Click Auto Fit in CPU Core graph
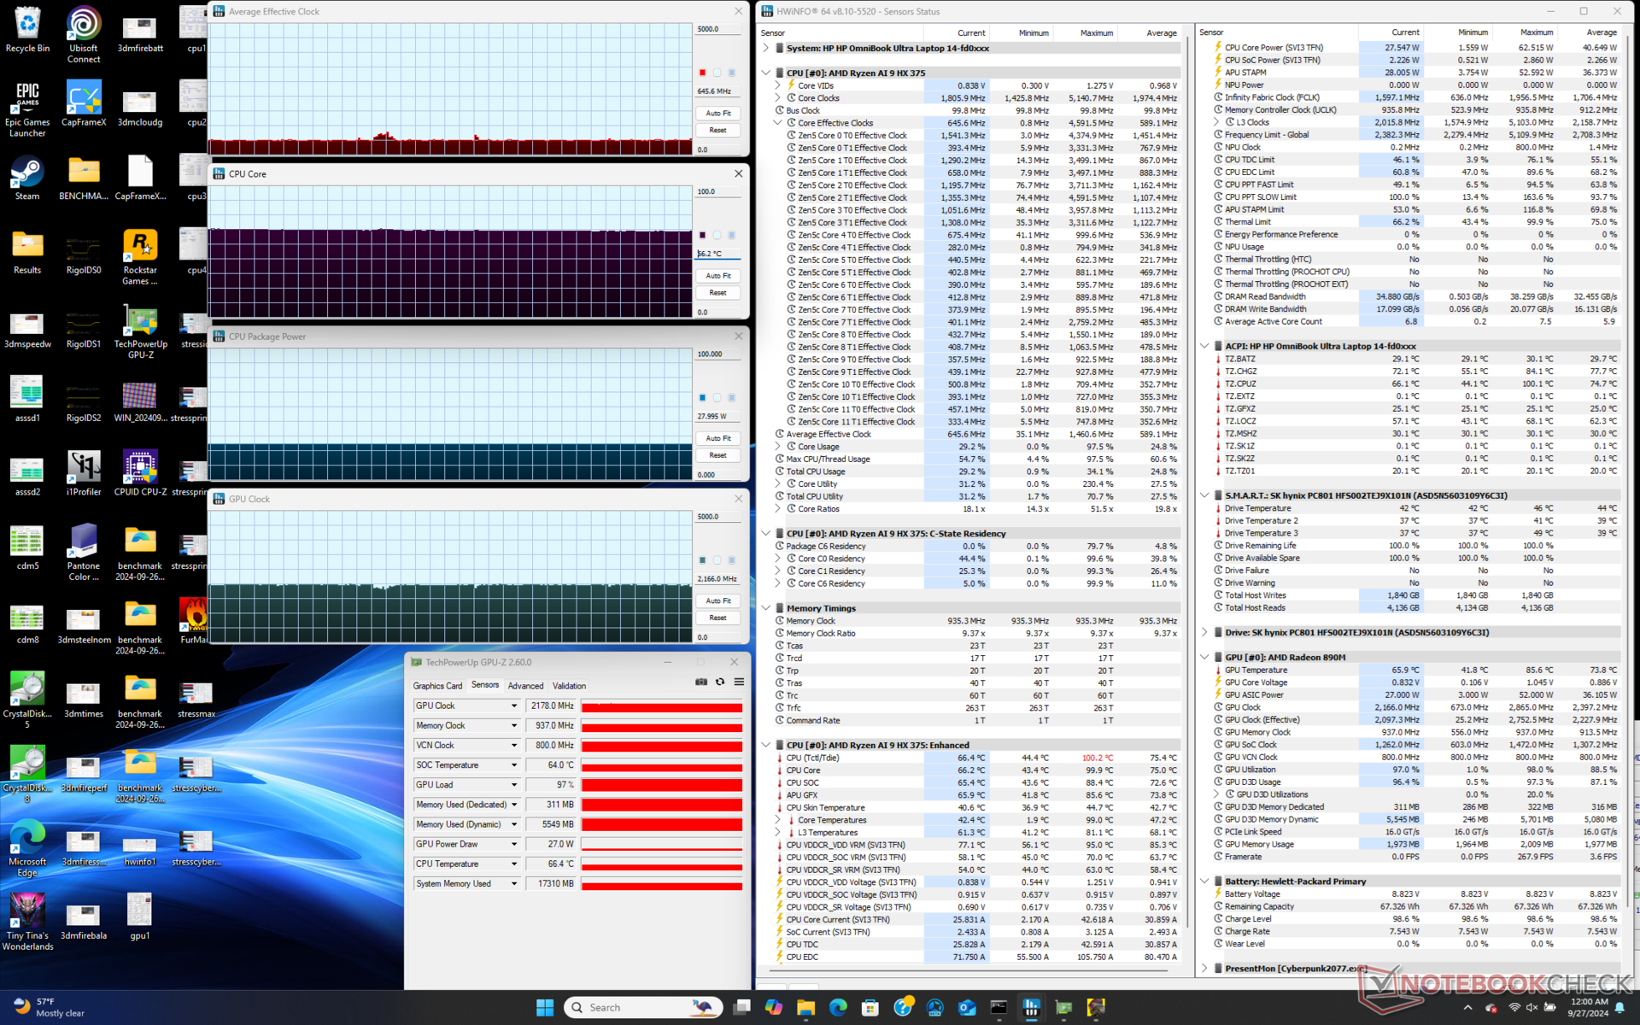The image size is (1640, 1025). (x=717, y=276)
